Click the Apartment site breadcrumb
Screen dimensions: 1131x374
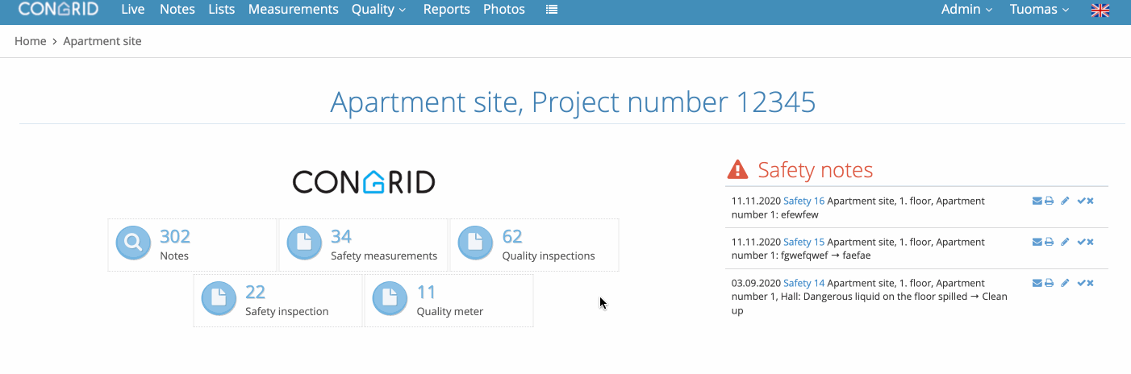(102, 41)
